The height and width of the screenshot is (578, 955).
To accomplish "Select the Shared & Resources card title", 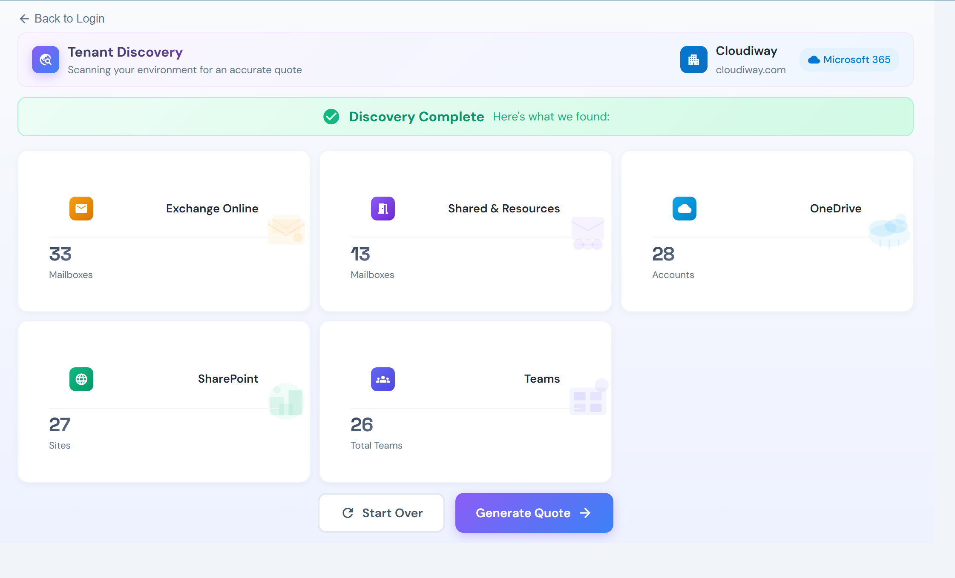I will coord(504,209).
